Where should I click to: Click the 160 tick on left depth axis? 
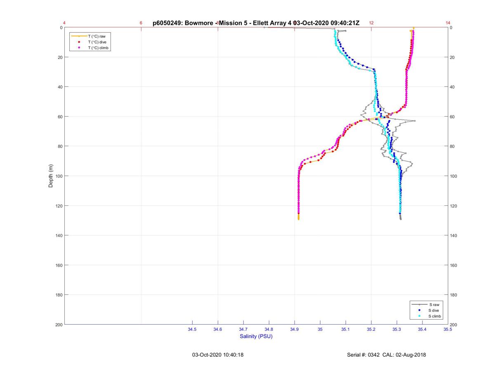pyautogui.click(x=59, y=265)
